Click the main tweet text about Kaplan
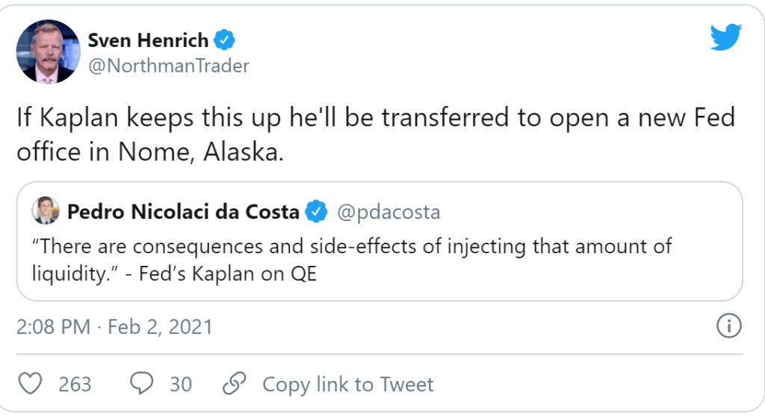 pyautogui.click(x=377, y=134)
